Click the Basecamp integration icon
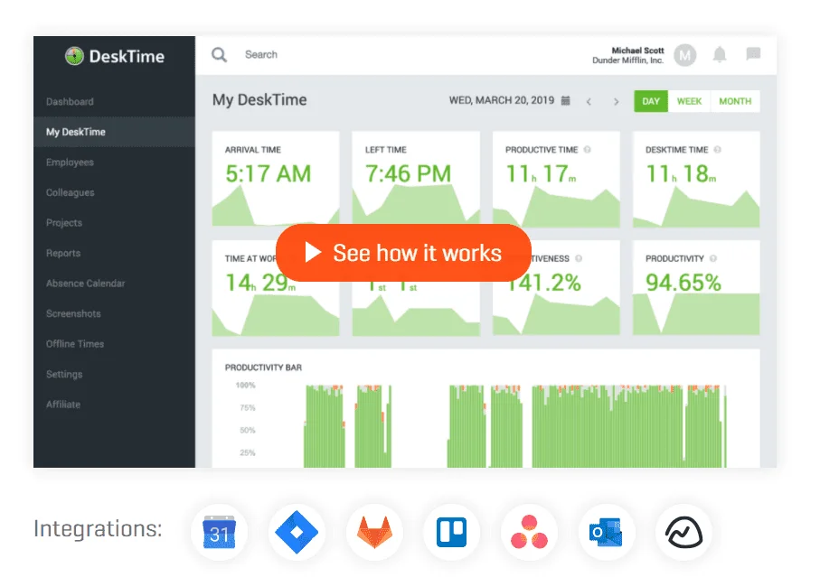 click(684, 533)
